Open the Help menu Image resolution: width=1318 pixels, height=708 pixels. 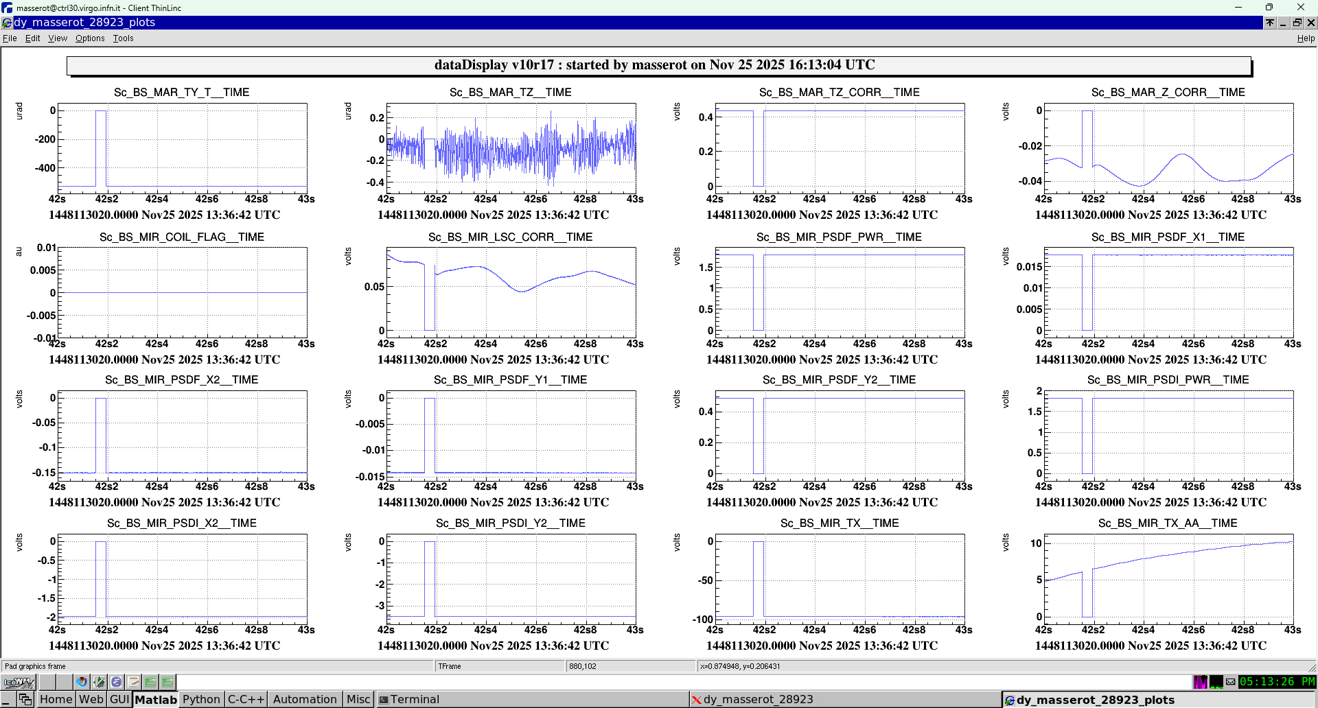tap(1306, 38)
